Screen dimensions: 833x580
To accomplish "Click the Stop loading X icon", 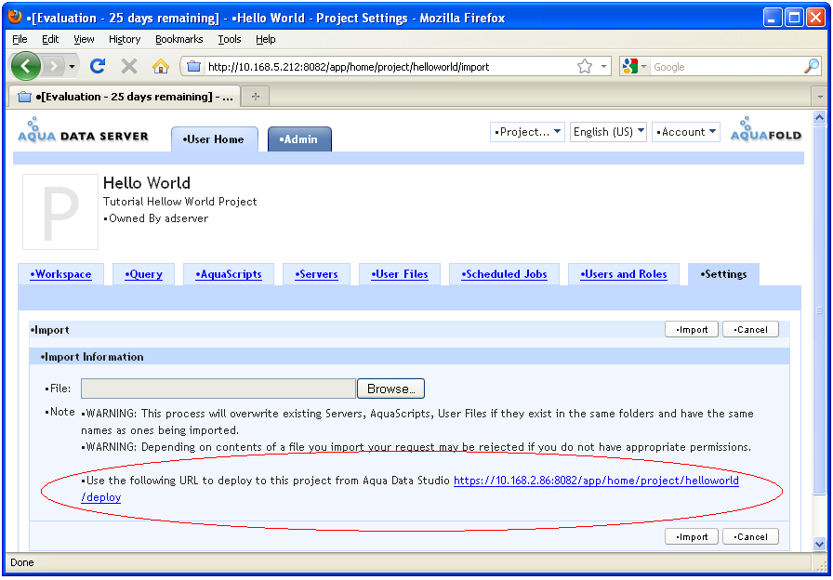I will [128, 66].
